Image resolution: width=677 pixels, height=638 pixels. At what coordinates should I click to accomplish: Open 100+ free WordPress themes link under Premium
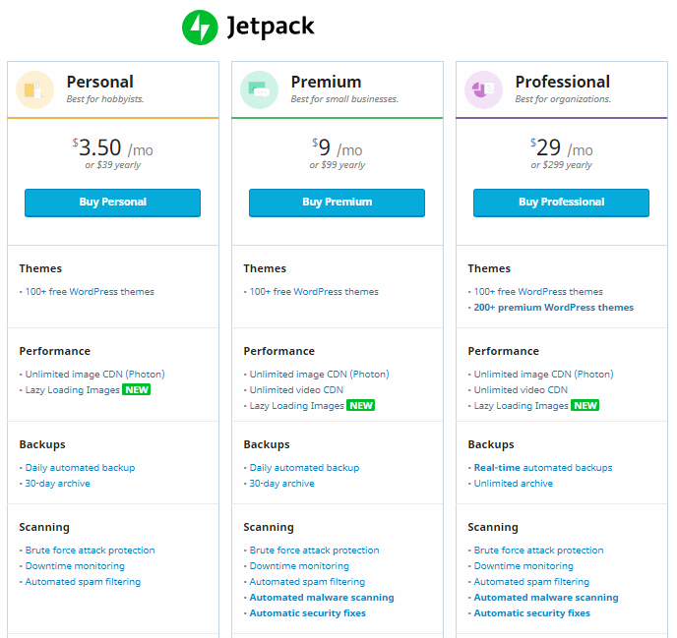314,292
